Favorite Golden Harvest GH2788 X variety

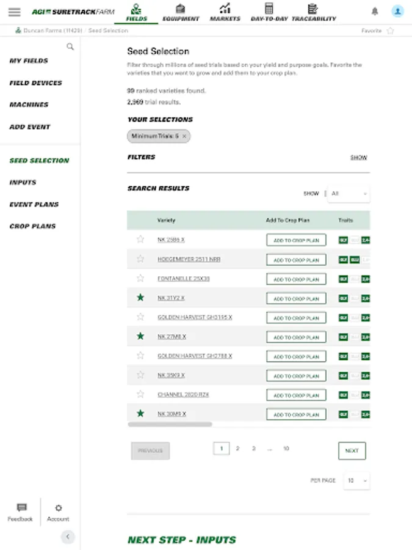point(140,355)
